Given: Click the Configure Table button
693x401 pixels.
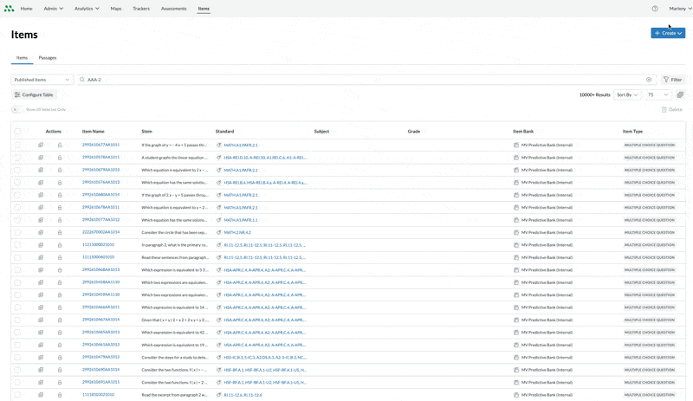Looking at the screenshot, I should click(x=34, y=95).
